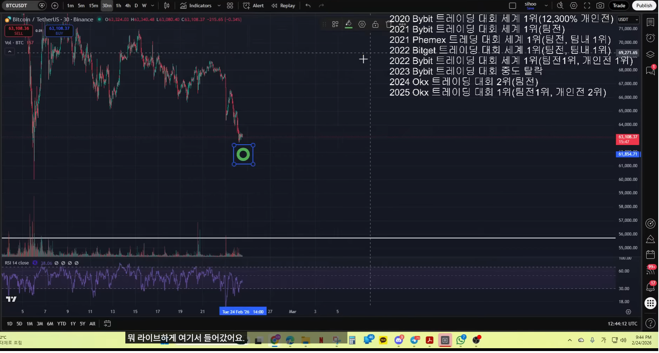Enter fullscreen mode
This screenshot has height=353, width=659.
[587, 6]
